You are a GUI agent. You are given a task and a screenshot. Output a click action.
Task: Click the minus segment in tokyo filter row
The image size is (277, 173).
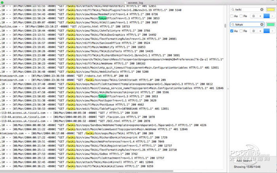[x=272, y=31]
